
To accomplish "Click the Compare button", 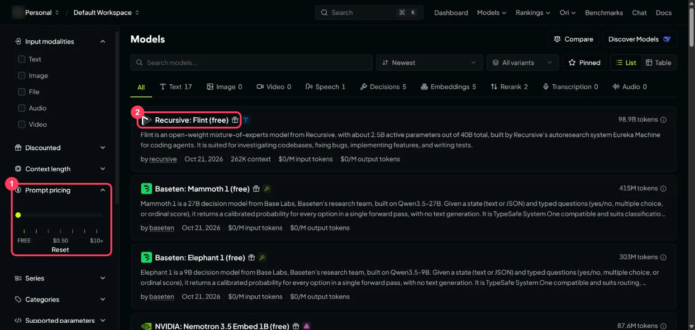I will point(573,39).
